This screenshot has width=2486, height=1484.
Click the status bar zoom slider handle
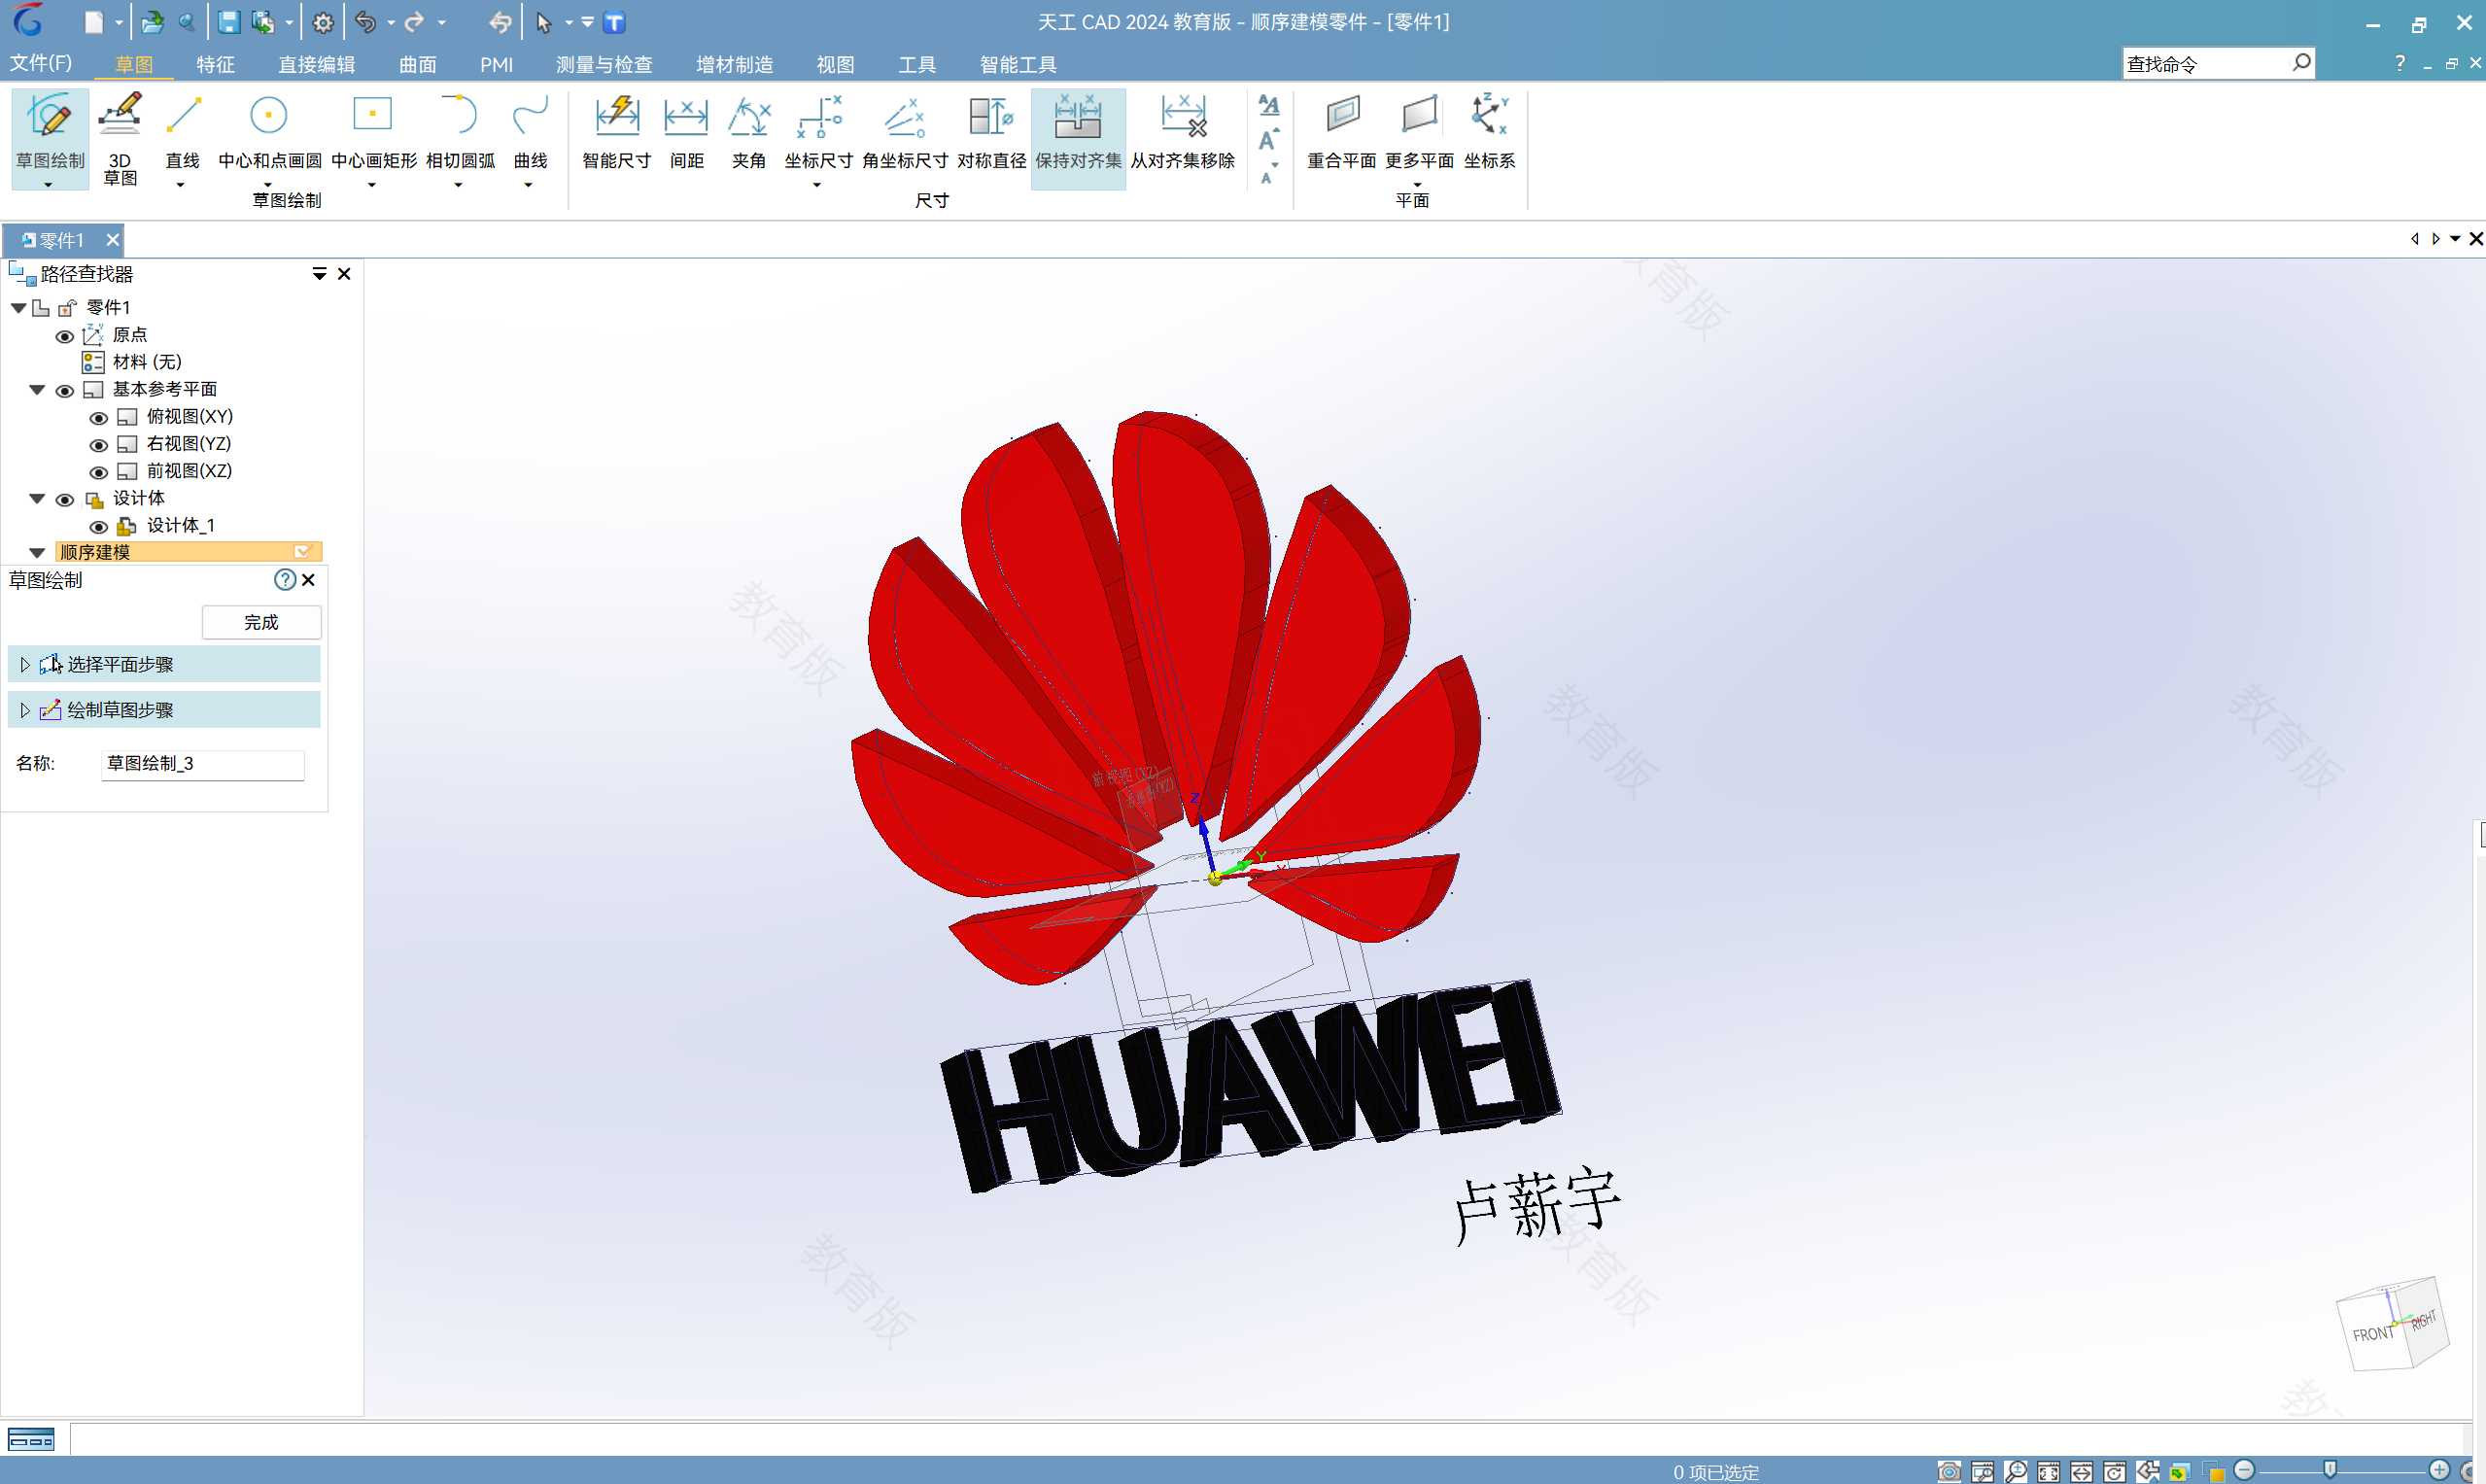point(2329,1470)
